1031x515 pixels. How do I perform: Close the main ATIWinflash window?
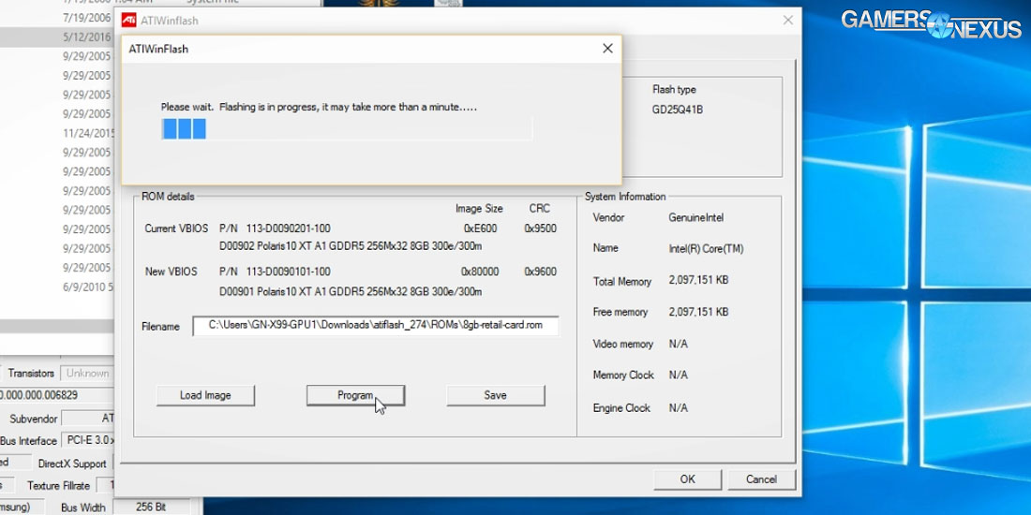click(x=787, y=21)
